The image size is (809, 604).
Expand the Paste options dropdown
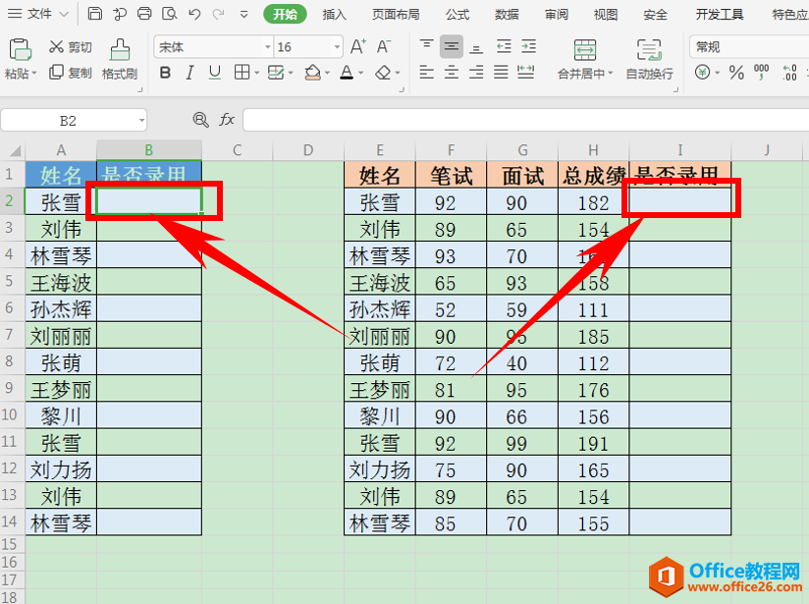pyautogui.click(x=34, y=74)
